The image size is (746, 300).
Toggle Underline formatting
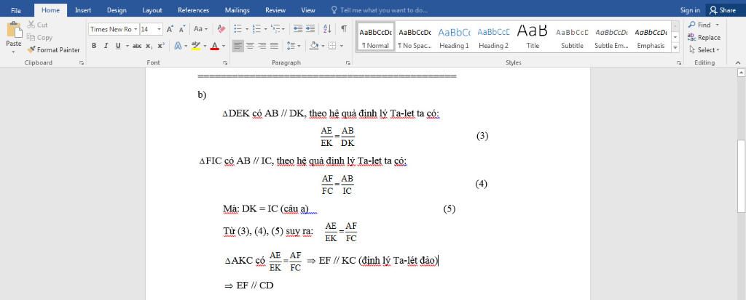117,46
